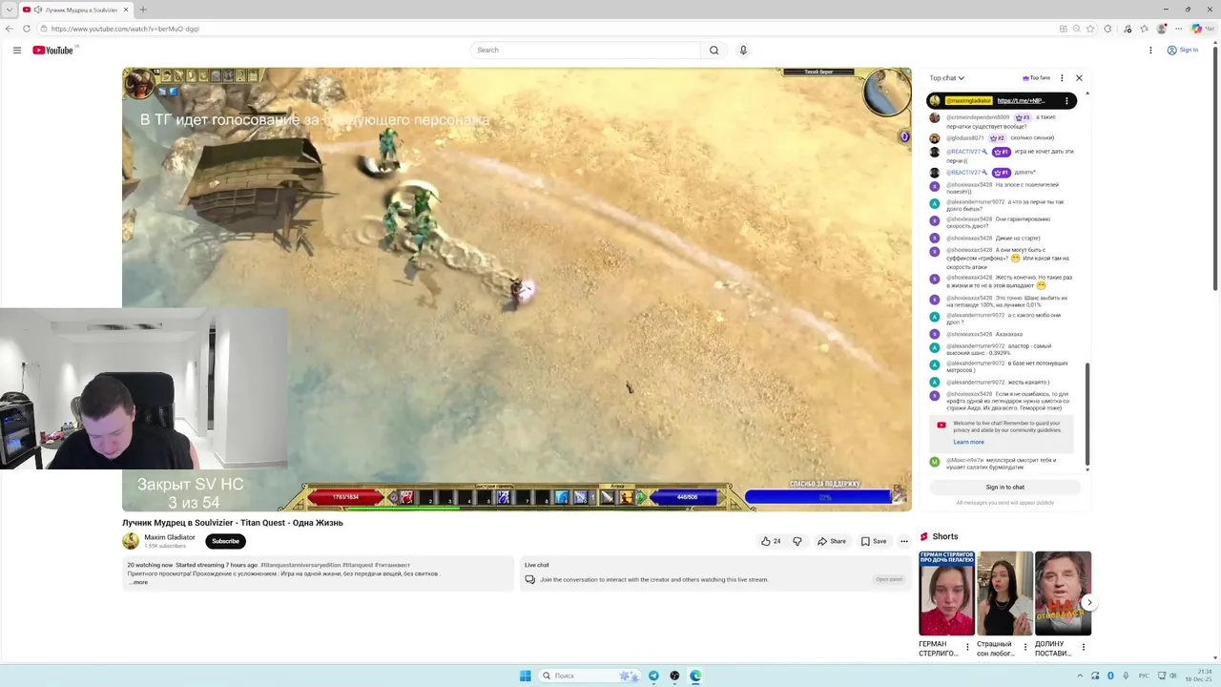The height and width of the screenshot is (687, 1221).
Task: Open Top fans leaderboard in chat
Action: [x=1036, y=78]
